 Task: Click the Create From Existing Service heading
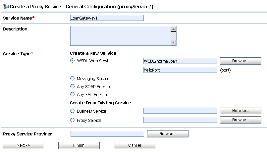[x=100, y=103]
